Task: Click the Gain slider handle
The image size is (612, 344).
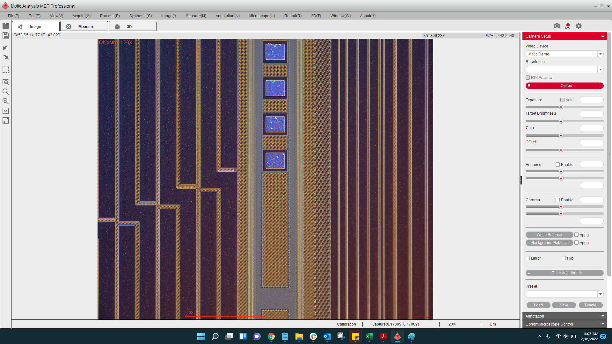Action: click(561, 136)
